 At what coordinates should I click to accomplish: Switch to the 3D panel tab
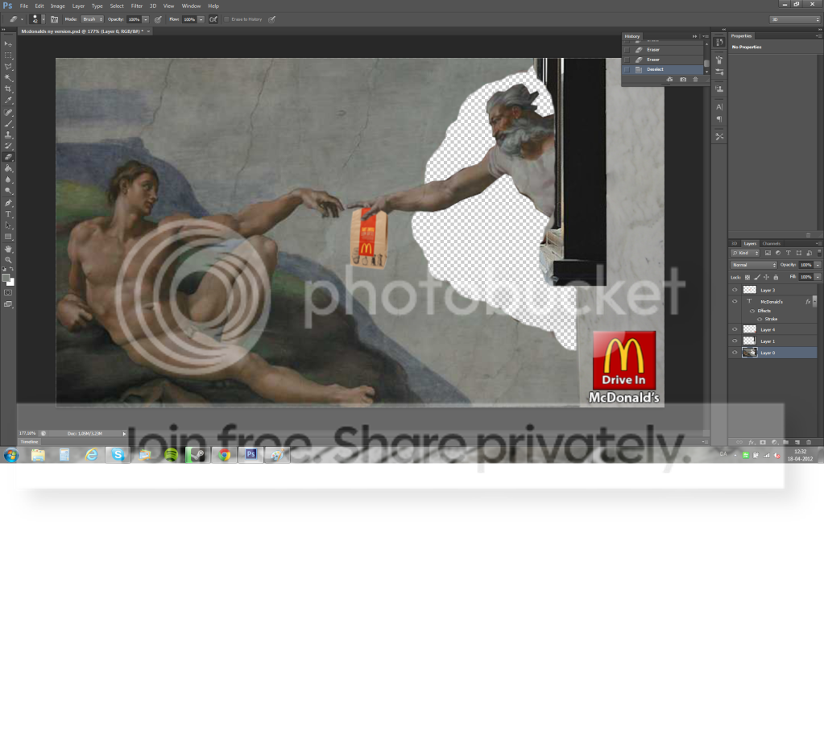[x=734, y=244]
